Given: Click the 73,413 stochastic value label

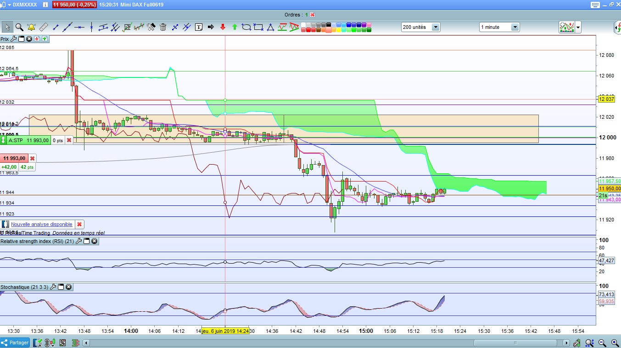Looking at the screenshot, I should click(x=606, y=294).
